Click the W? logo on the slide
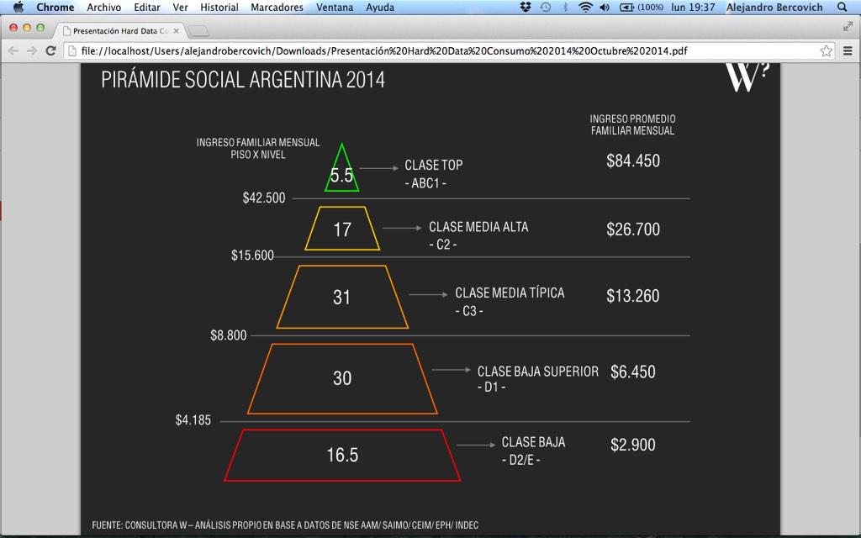The height and width of the screenshot is (538, 861). 747,76
